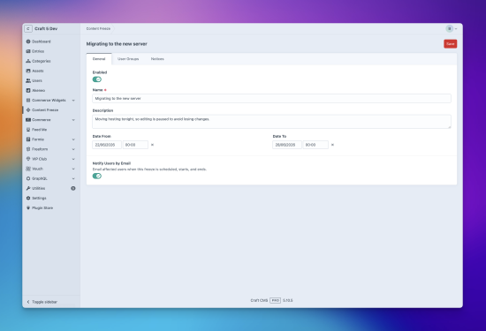Open the VIP Club section

(x=36, y=159)
